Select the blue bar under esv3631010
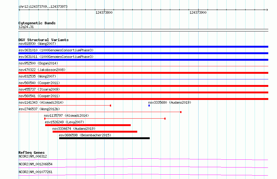 click(x=143, y=53)
